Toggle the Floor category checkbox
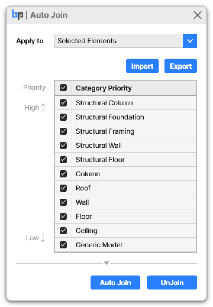 (x=63, y=216)
